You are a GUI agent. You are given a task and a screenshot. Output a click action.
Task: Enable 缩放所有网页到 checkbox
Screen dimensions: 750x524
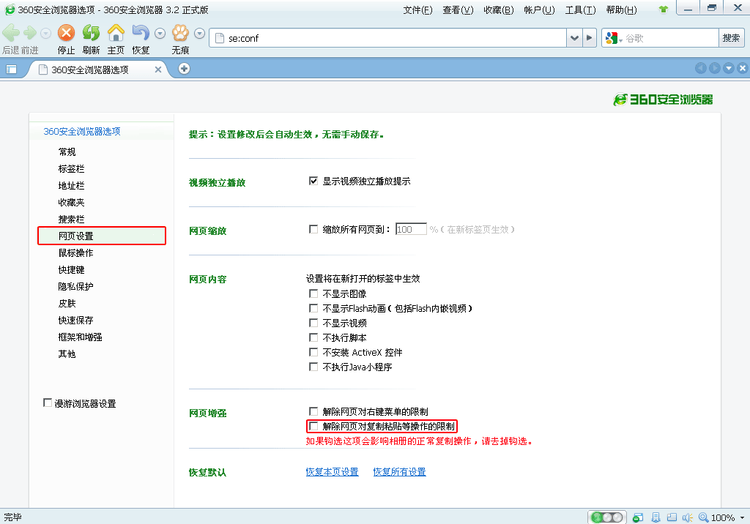pos(313,229)
